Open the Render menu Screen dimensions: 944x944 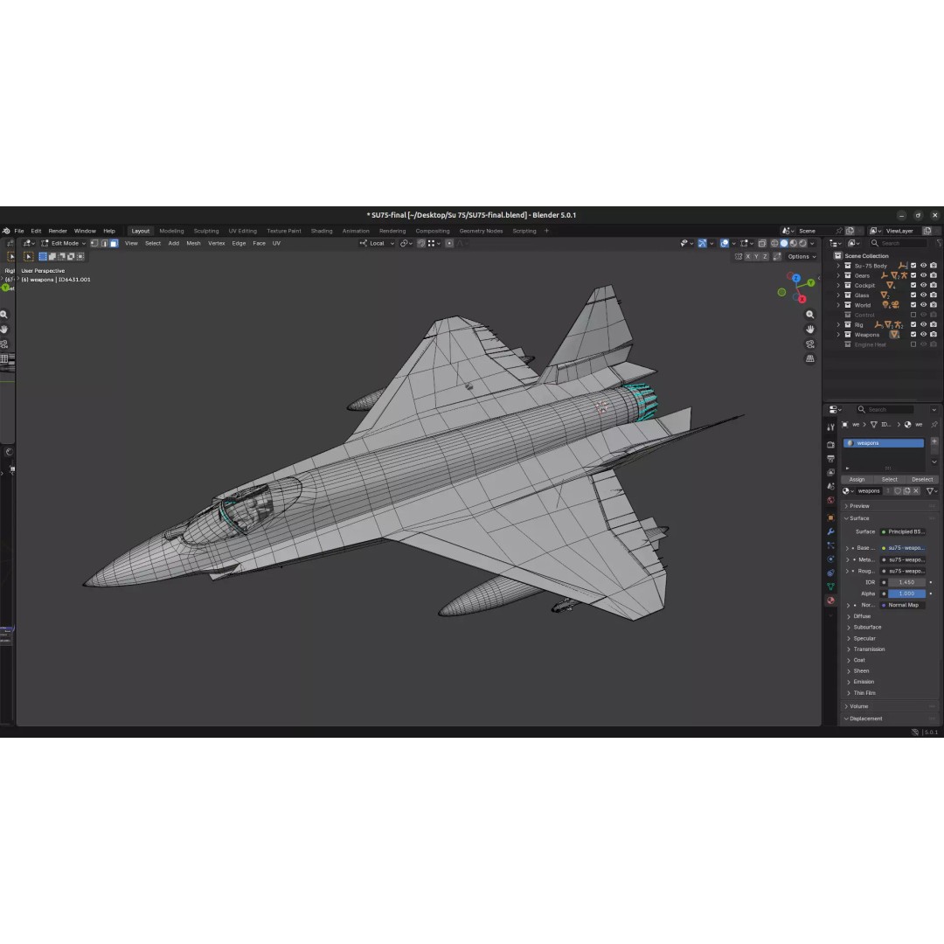point(58,231)
